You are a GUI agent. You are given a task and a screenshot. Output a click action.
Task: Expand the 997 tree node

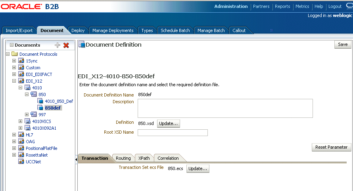tap(27, 115)
